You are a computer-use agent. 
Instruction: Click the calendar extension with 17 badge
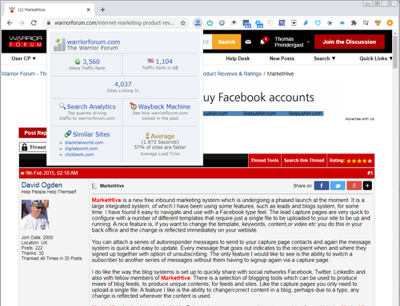246,23
